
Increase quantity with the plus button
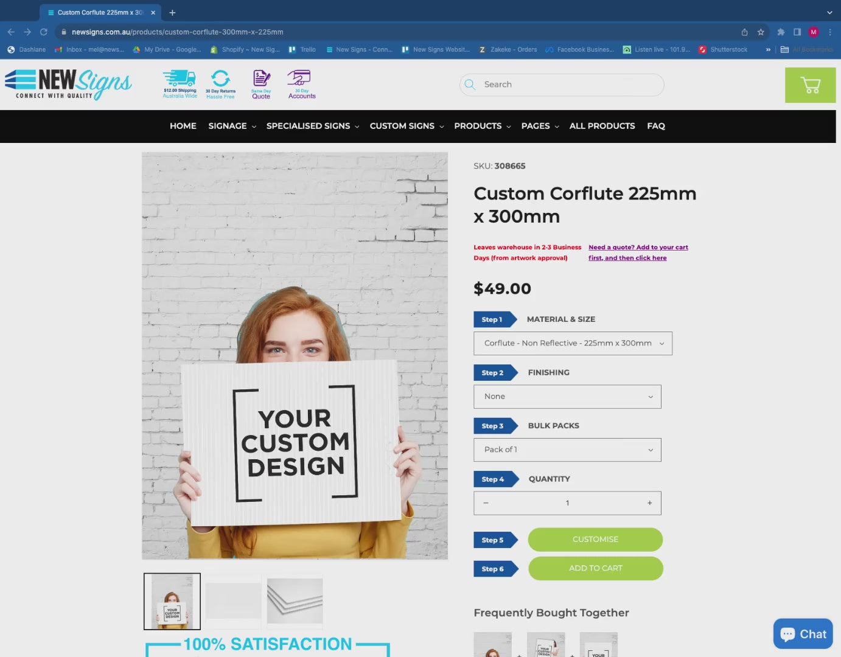649,503
